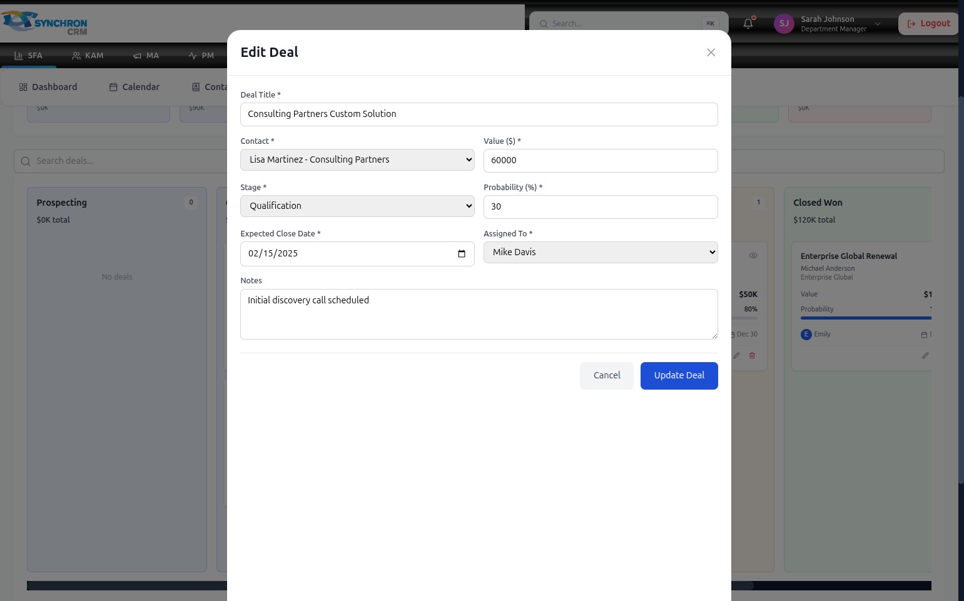Click the MA megaphone icon
Viewport: 964px width, 601px height.
click(137, 56)
